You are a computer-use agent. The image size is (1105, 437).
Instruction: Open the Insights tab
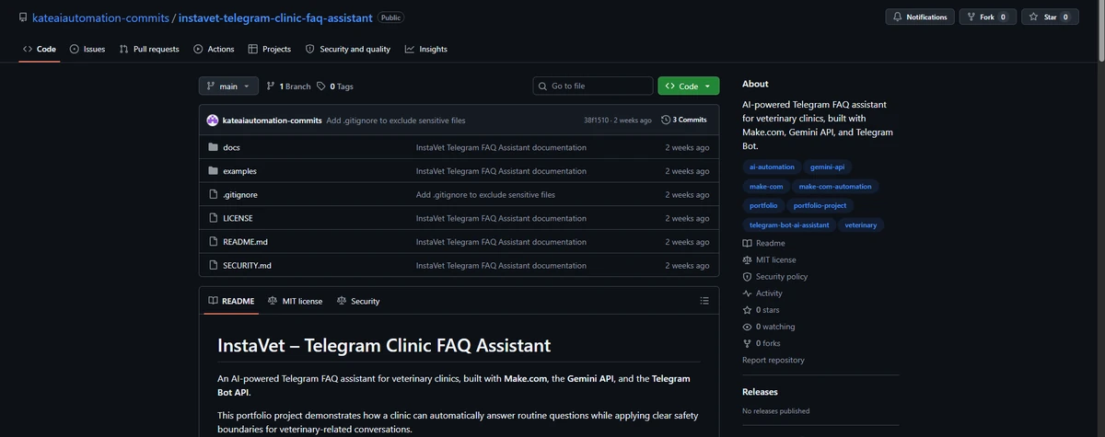pyautogui.click(x=426, y=49)
